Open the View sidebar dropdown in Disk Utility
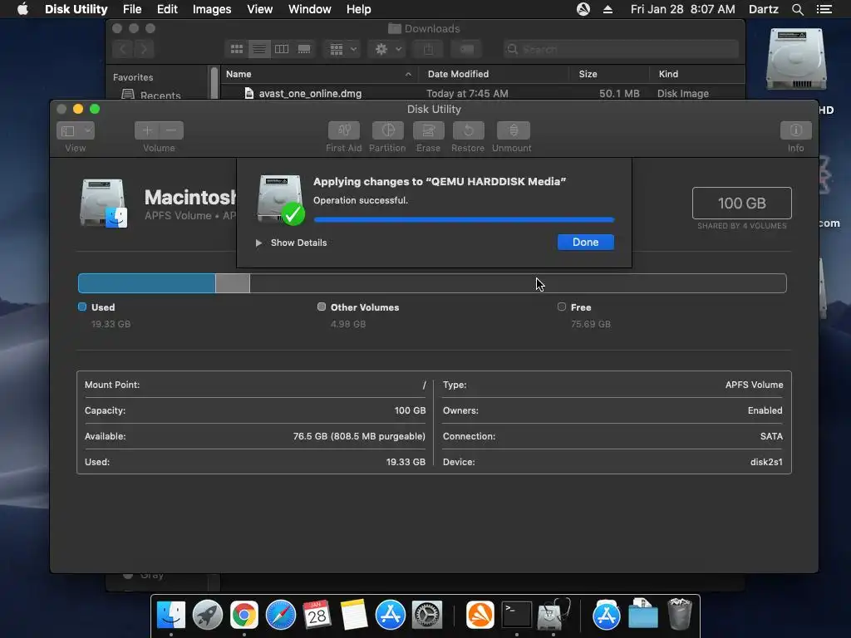Viewport: 851px width, 638px height. 76,130
